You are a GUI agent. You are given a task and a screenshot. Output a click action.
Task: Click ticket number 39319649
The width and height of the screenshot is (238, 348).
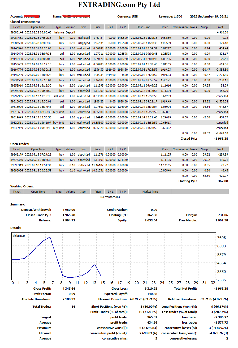click(16, 117)
